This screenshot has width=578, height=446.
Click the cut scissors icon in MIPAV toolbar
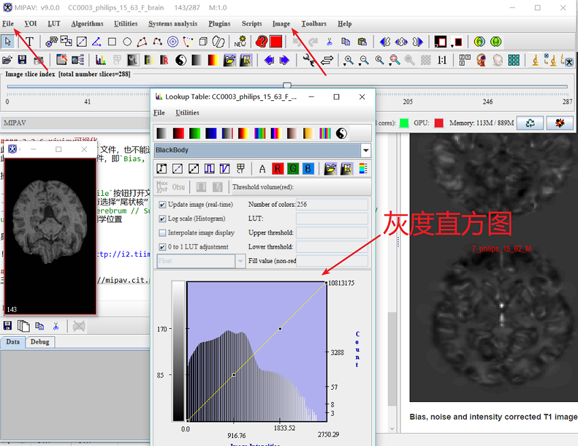[329, 41]
